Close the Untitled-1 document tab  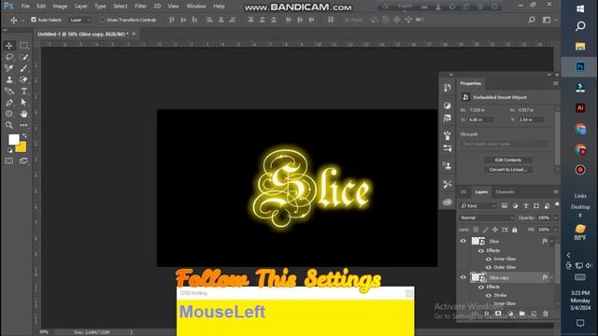(134, 34)
